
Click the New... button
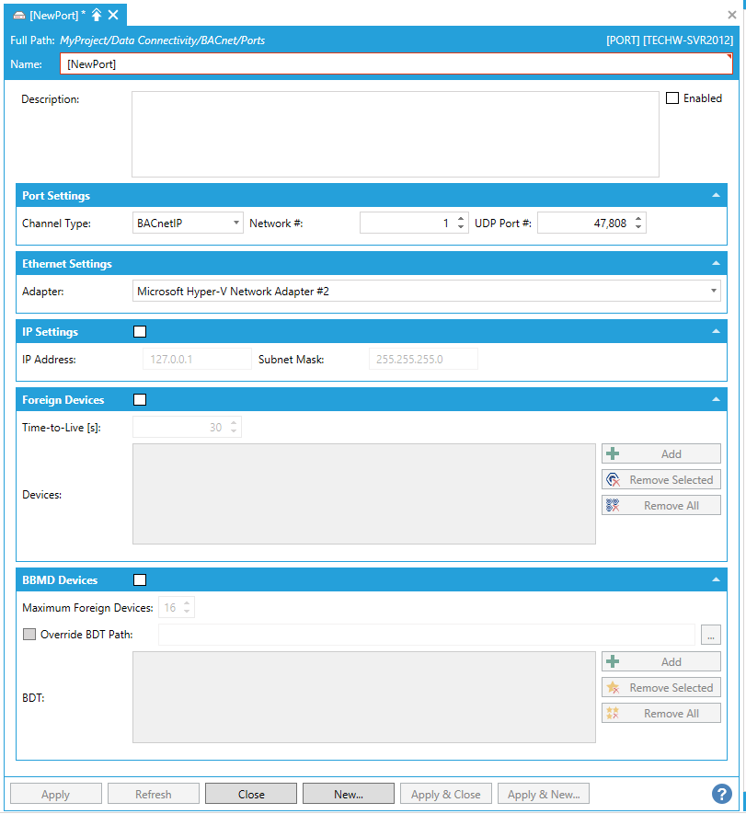pyautogui.click(x=348, y=795)
